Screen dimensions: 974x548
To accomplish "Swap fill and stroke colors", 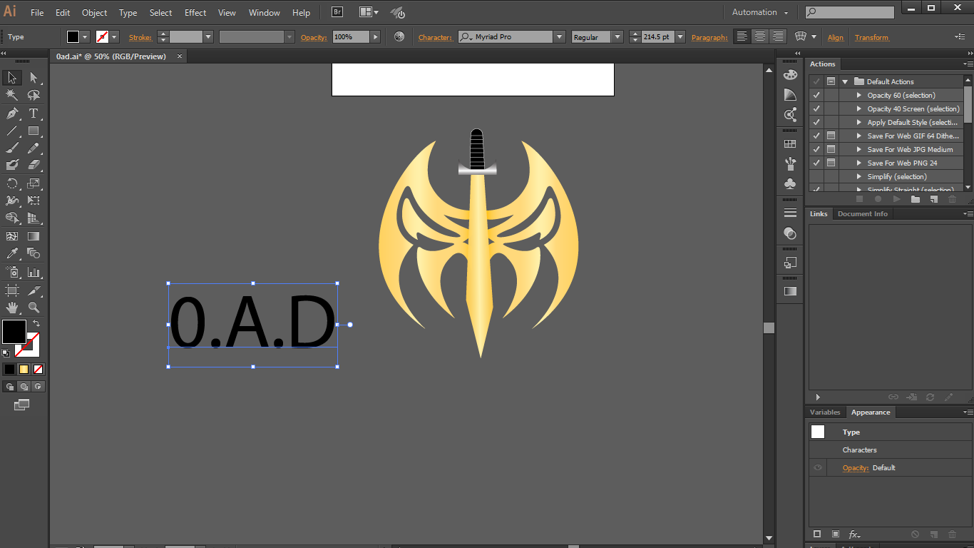I will coord(36,323).
